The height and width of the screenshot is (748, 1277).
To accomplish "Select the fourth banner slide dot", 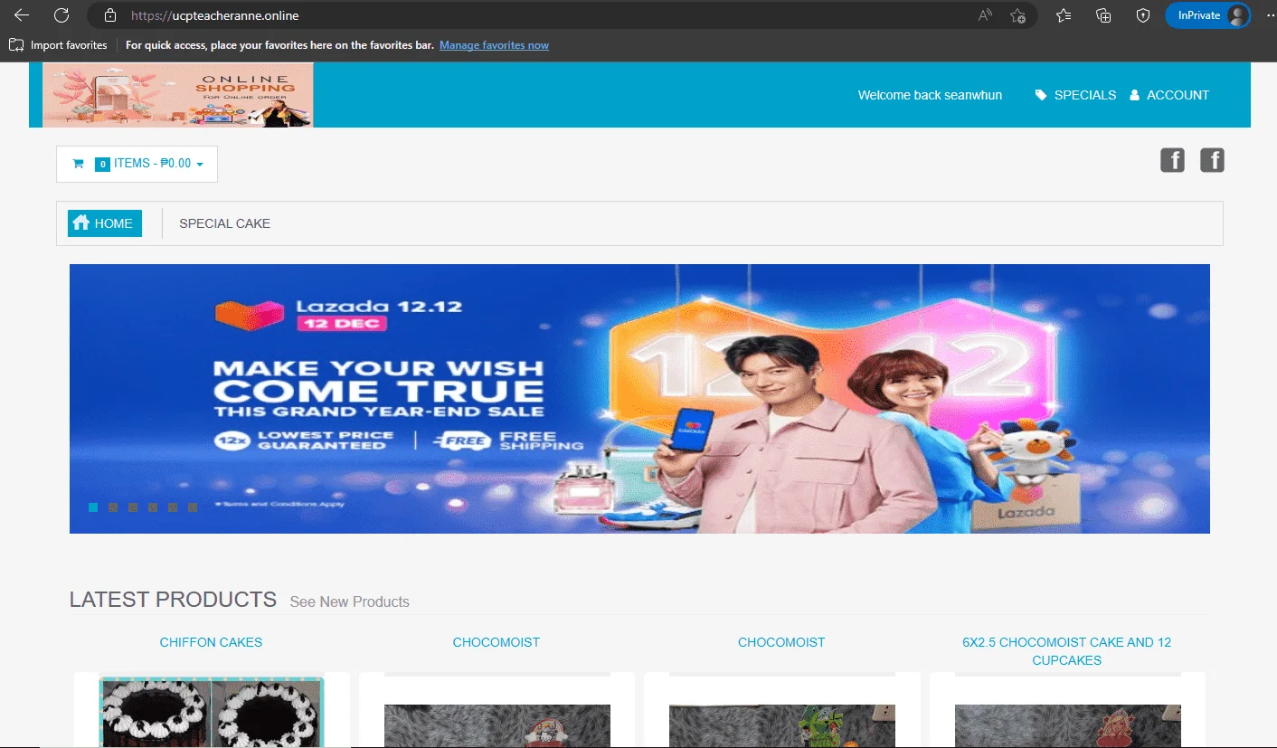I will [x=153, y=507].
